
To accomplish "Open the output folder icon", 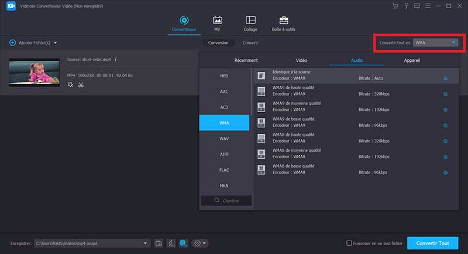I will (x=159, y=243).
